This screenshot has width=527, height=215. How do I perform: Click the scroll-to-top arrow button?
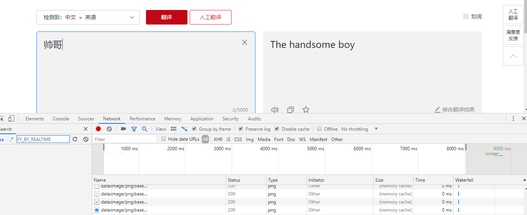(x=513, y=56)
